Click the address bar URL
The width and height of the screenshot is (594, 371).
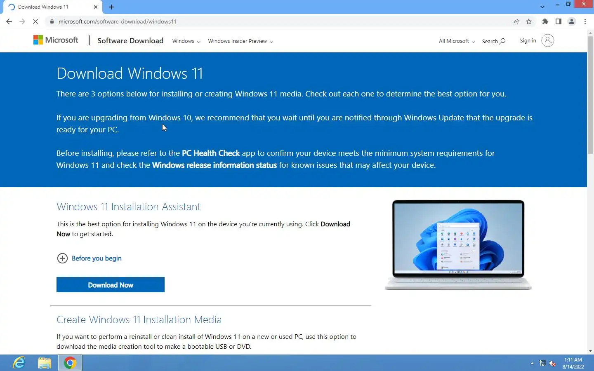[118, 21]
